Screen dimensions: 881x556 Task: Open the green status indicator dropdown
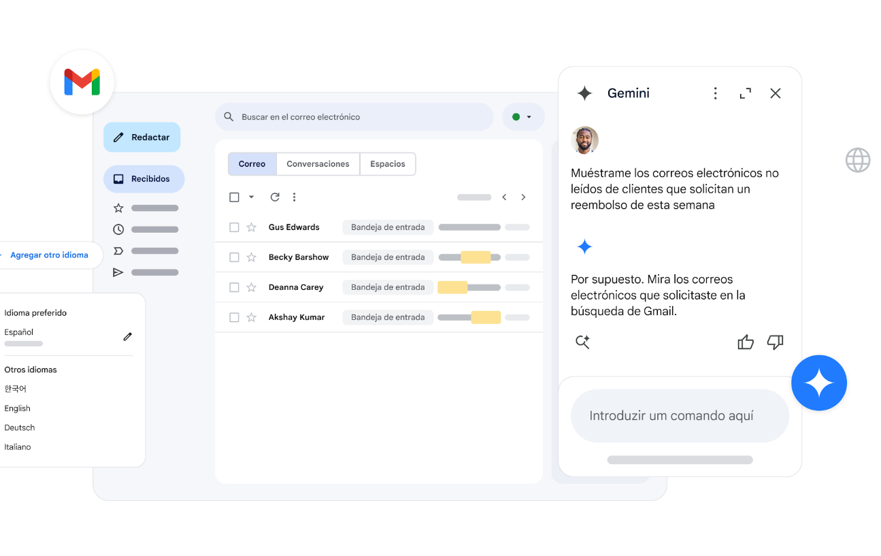[523, 116]
